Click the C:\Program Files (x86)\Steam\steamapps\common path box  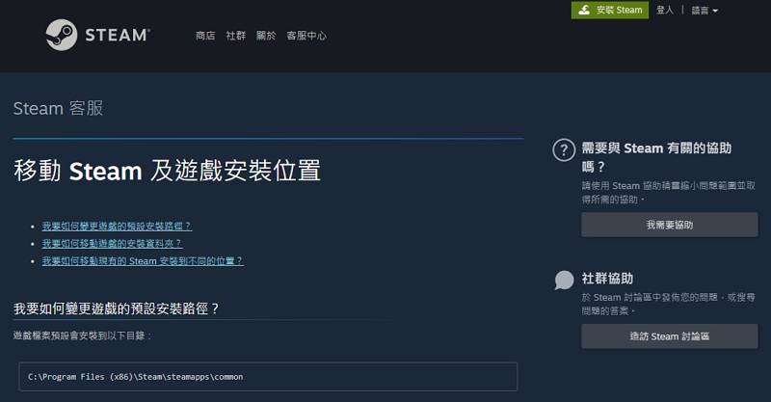pyautogui.click(x=268, y=376)
